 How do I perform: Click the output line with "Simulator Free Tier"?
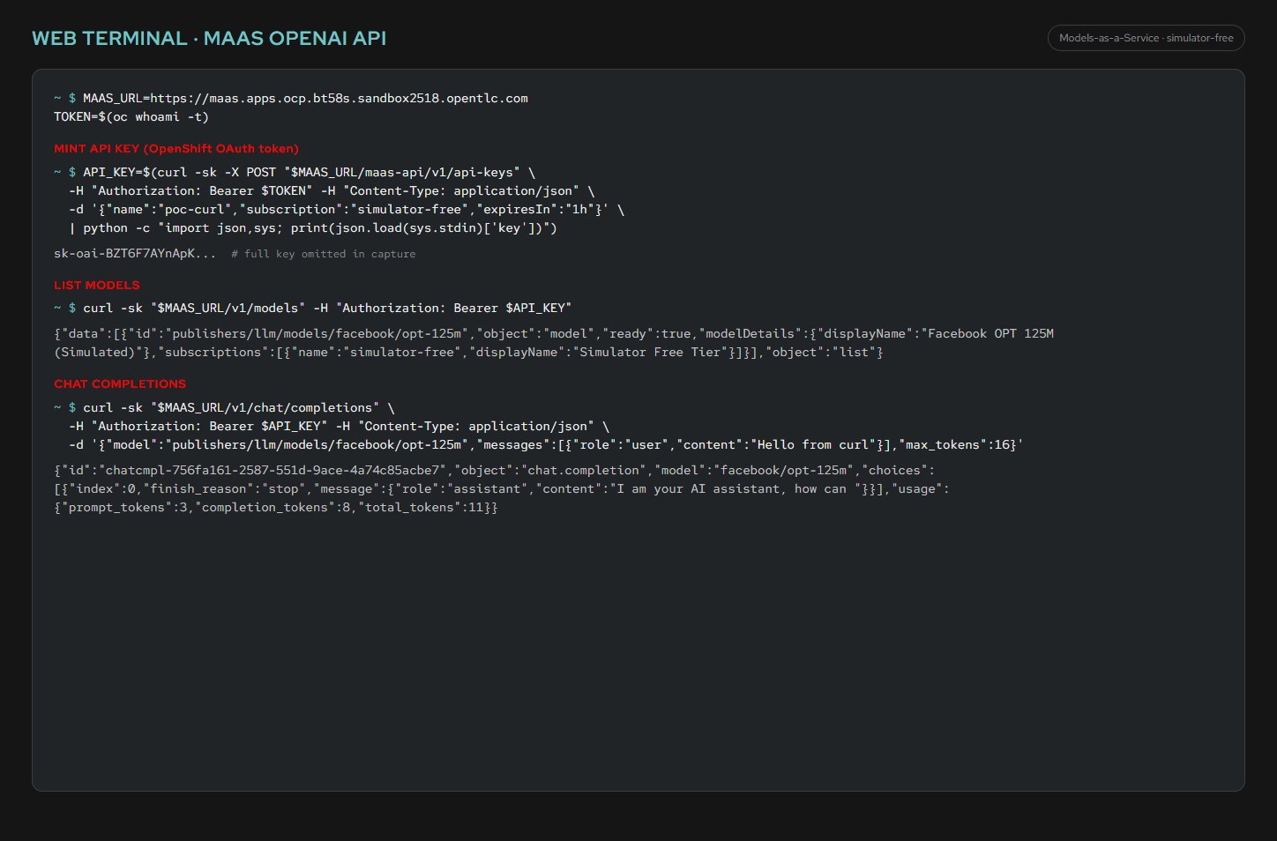click(468, 352)
